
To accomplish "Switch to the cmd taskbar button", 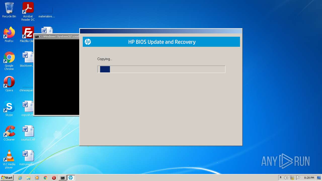I will pos(62,178).
